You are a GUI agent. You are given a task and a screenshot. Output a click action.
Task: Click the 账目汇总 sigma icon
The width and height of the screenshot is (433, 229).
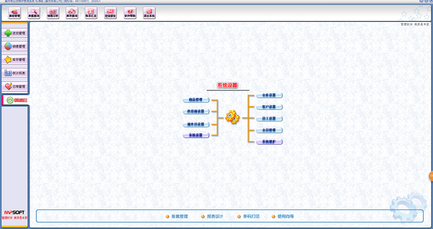coord(91,13)
